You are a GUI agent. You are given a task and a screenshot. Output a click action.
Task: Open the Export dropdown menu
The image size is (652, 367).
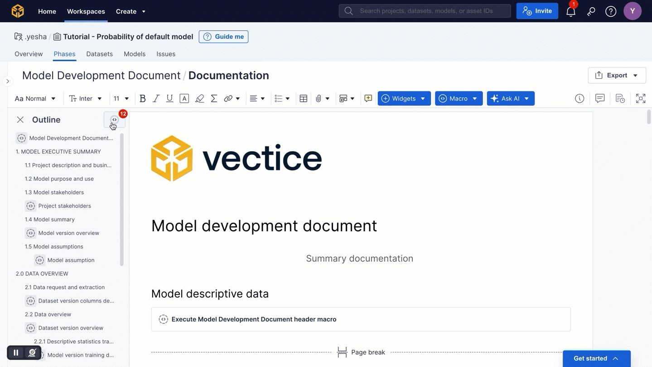617,76
